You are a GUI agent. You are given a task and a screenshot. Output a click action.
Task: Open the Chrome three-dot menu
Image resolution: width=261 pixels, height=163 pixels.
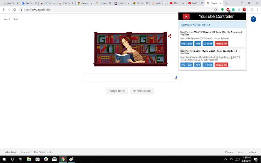point(257,10)
